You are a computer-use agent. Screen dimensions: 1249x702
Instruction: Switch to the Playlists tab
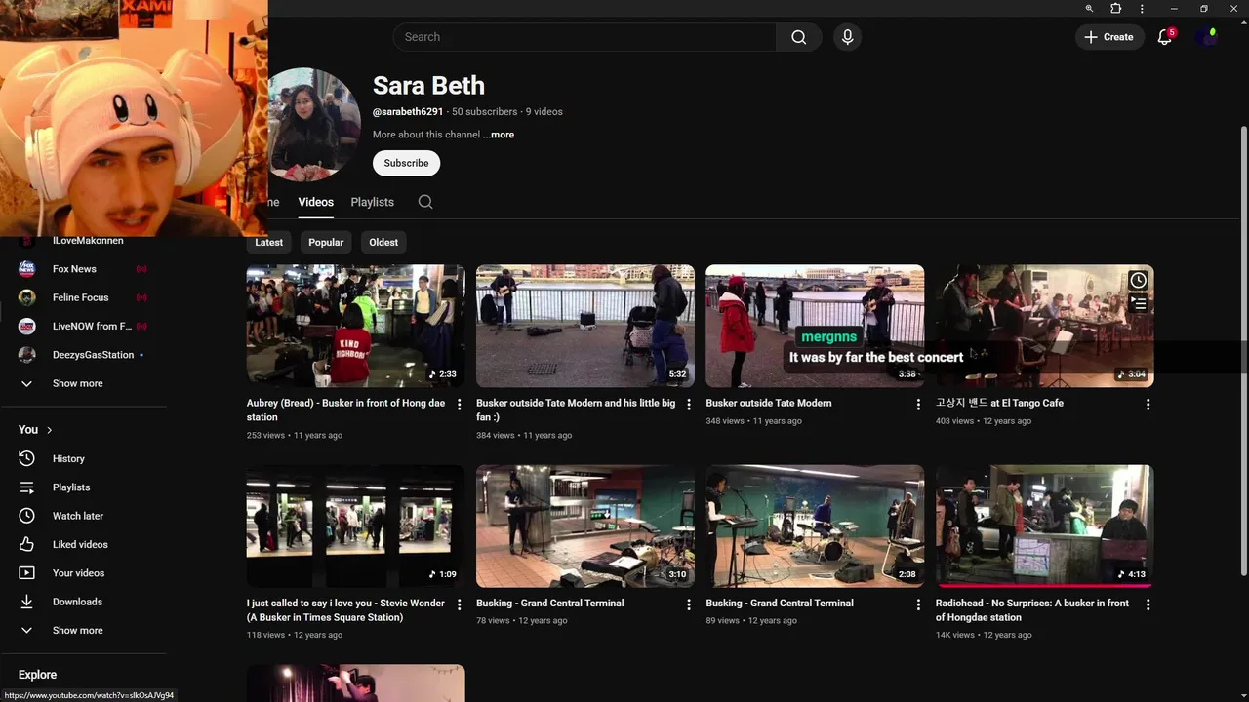pos(372,202)
